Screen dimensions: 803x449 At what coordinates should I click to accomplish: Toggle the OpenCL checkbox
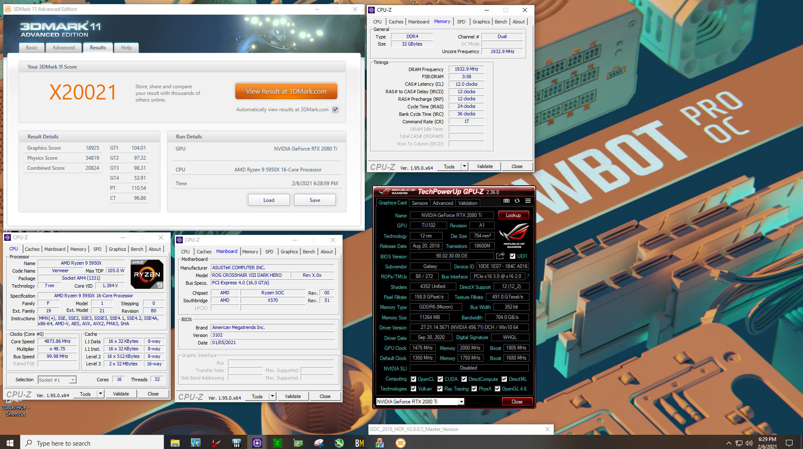coord(413,379)
